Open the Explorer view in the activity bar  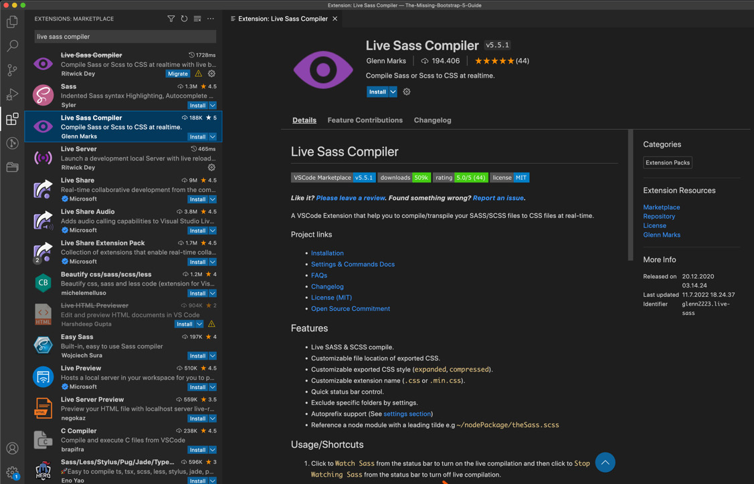click(11, 21)
